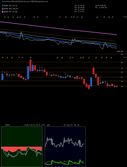
Task: Click the 67 price axis label
Action: pyautogui.click(x=122, y=77)
